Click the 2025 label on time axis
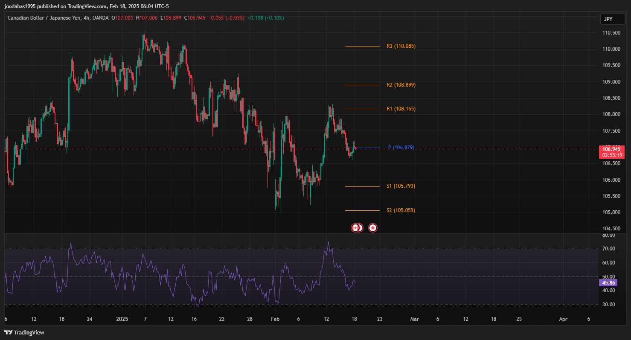 (x=122, y=319)
